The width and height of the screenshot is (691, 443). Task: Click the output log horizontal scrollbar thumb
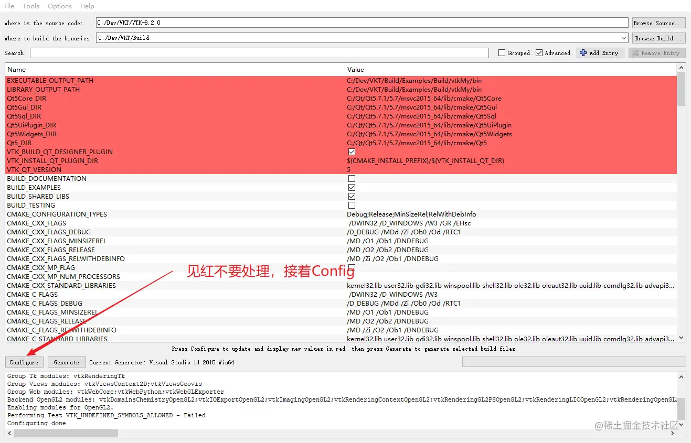(66, 434)
